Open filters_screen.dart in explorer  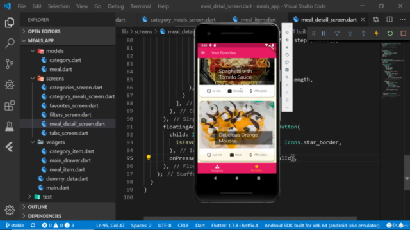(70, 115)
